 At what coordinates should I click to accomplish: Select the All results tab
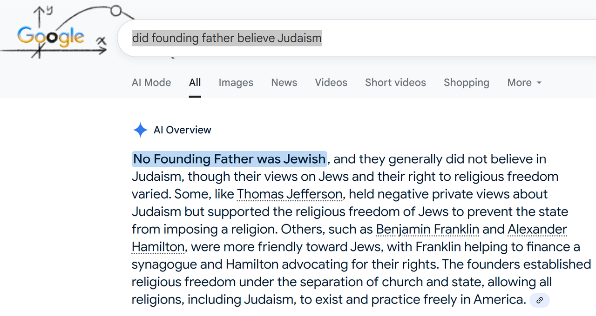[195, 83]
